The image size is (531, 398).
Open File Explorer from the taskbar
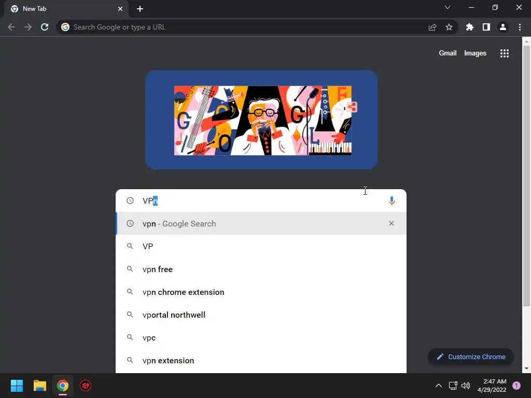pos(39,386)
